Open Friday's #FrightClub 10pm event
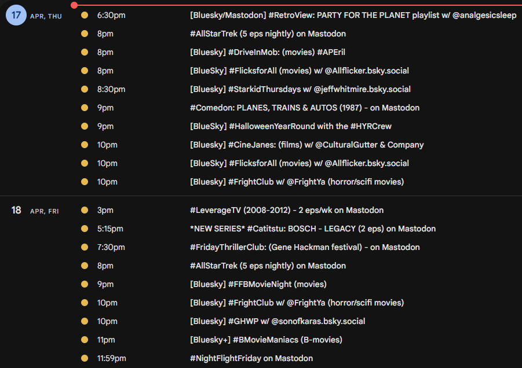The width and height of the screenshot is (522, 368). pos(297,303)
